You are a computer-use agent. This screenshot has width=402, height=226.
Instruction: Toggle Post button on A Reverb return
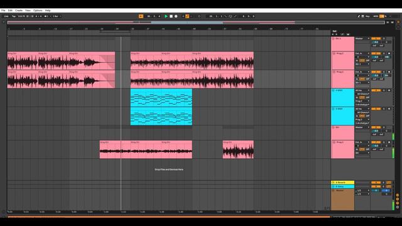(389, 183)
